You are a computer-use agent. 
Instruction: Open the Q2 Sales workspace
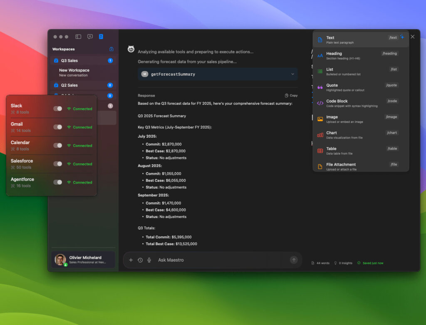(x=69, y=85)
